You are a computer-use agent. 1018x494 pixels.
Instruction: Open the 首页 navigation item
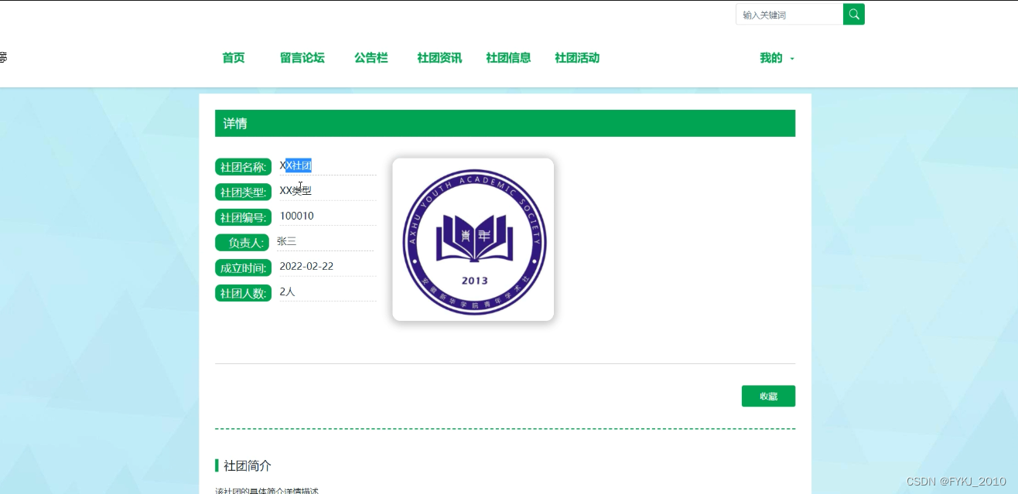tap(233, 58)
